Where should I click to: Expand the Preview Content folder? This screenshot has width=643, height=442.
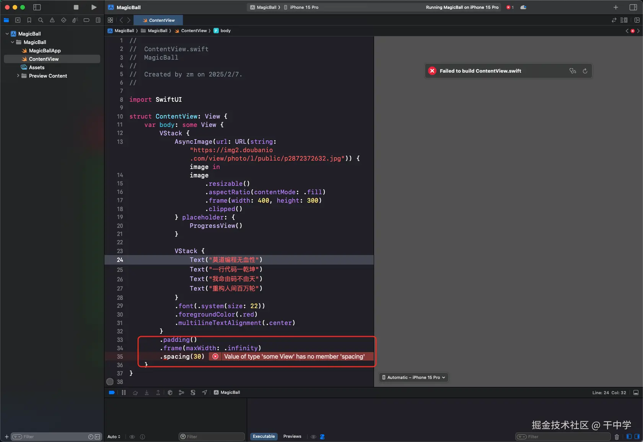(x=18, y=76)
